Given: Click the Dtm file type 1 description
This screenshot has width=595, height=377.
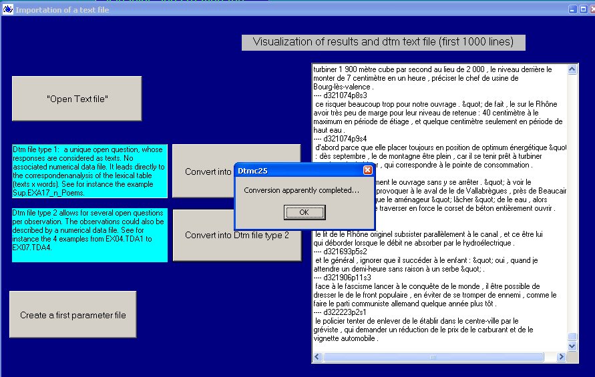Looking at the screenshot, I should pos(89,171).
